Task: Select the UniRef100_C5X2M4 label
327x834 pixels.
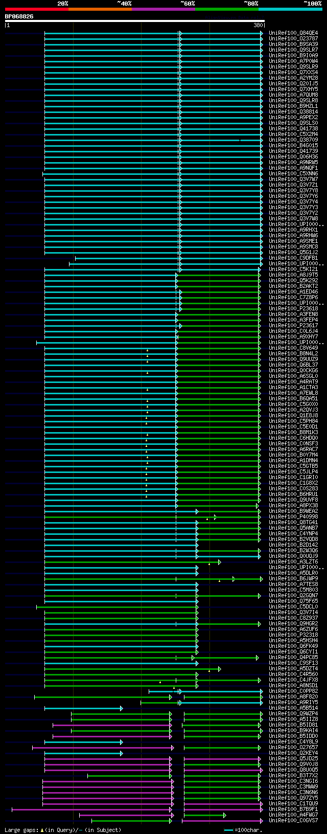Action: (x=293, y=134)
